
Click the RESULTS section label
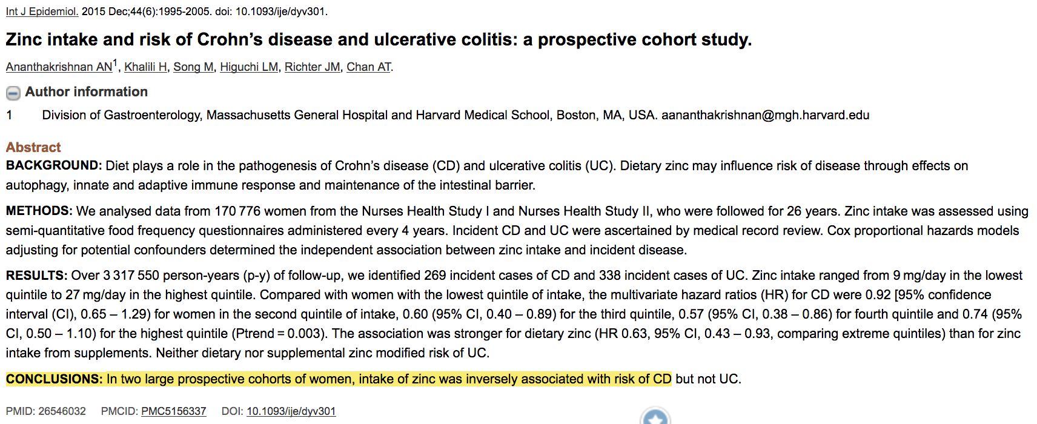point(36,276)
